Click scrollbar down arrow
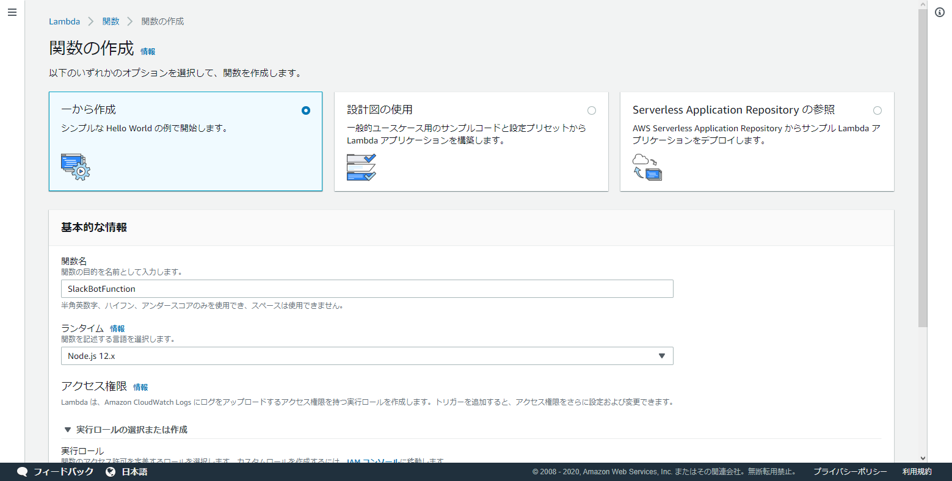This screenshot has width=952, height=481. coord(923,458)
